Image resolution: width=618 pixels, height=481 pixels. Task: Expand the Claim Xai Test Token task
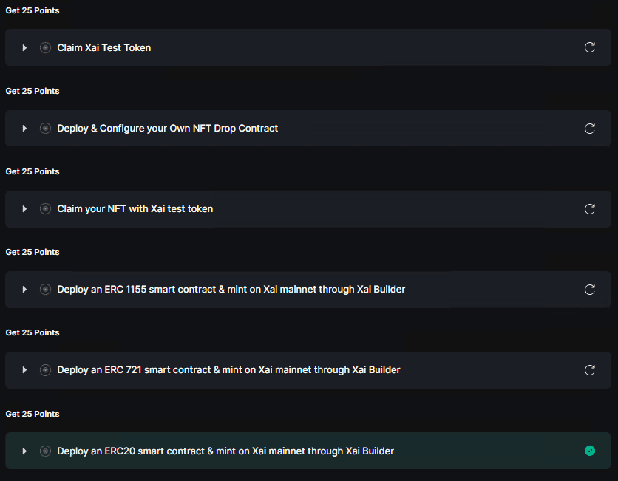pos(24,47)
